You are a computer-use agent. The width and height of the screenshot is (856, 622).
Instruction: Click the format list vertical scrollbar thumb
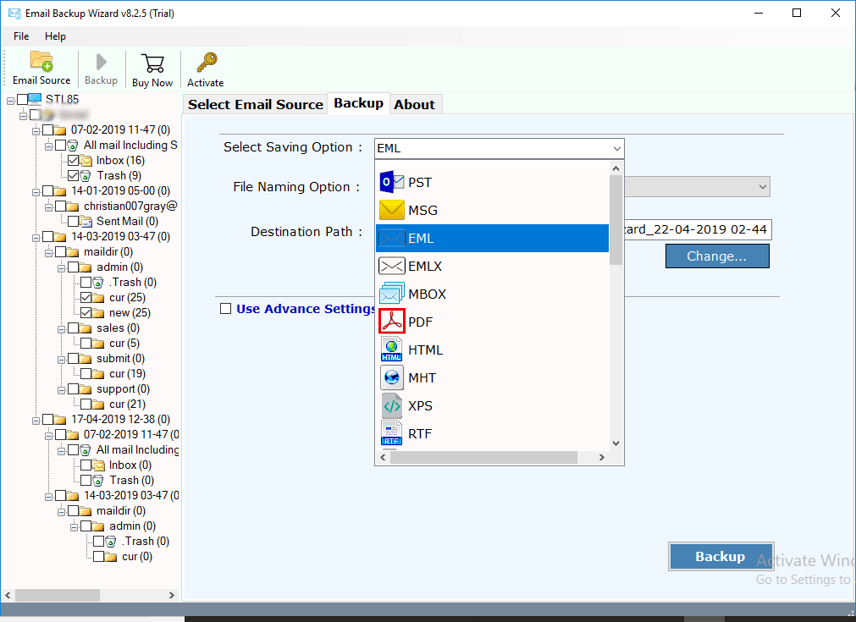(616, 220)
